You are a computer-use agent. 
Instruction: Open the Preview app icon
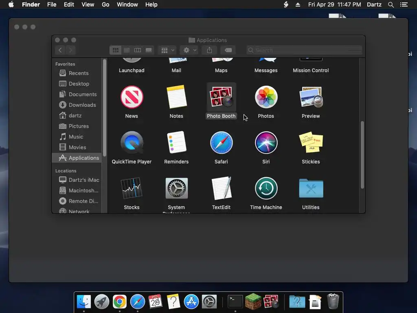[x=311, y=97]
